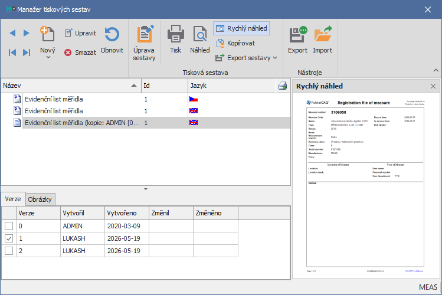Viewport: 442px width, 295px height.
Task: Click the Jazyk column header
Action: point(232,86)
